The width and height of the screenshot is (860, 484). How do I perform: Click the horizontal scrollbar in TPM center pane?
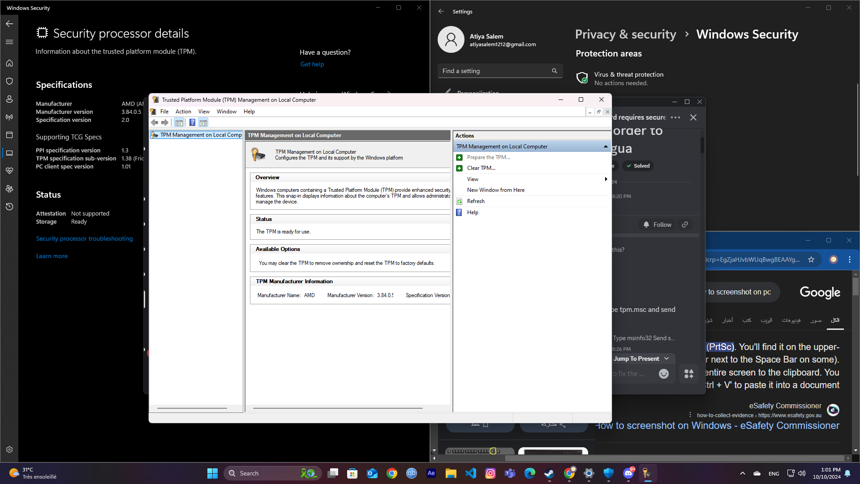(338, 408)
